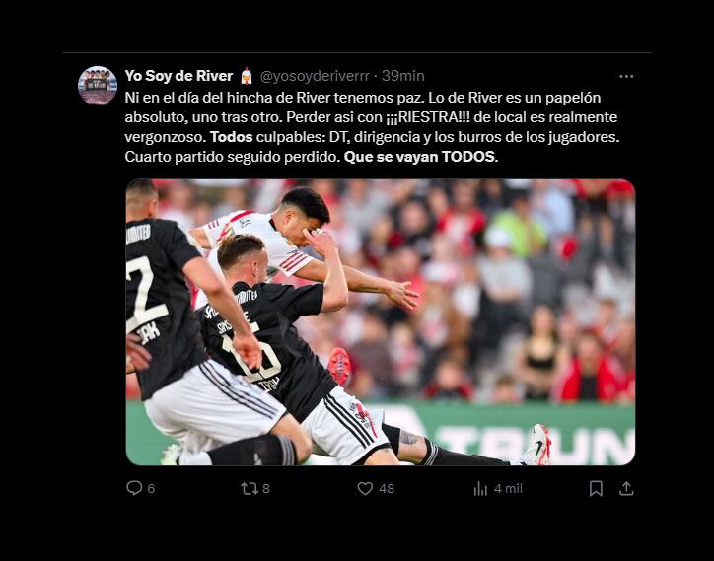The width and height of the screenshot is (714, 561).
Task: Select the rooster emoji beside name
Action: click(x=247, y=76)
